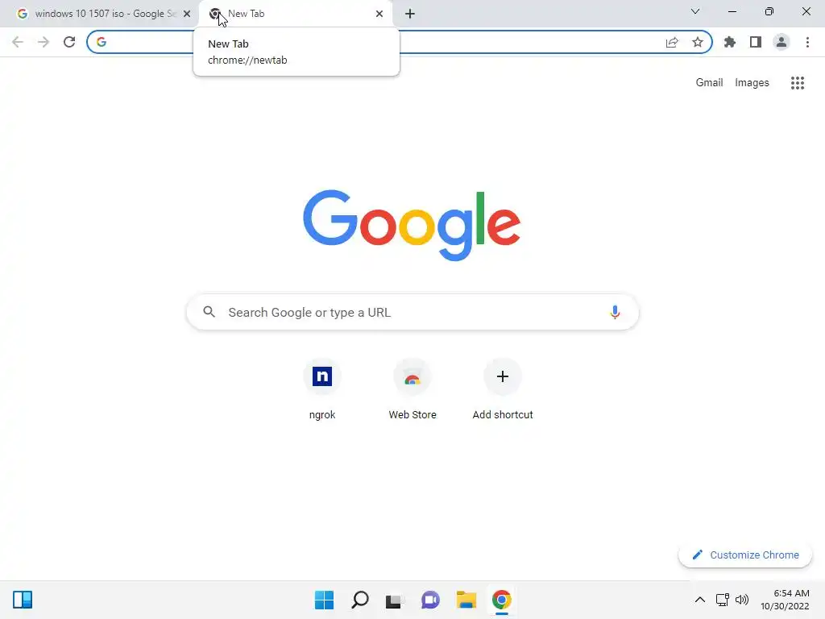Show hidden tray icons chevron

(700, 600)
